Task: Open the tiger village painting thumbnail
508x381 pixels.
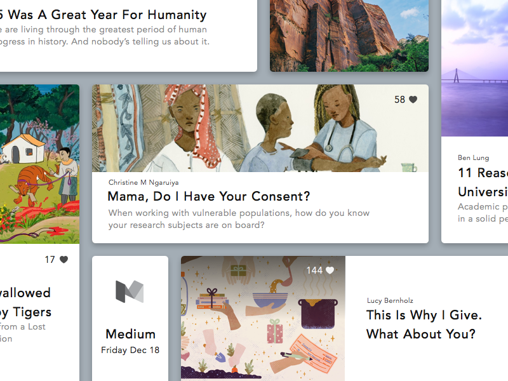Action: [39, 164]
